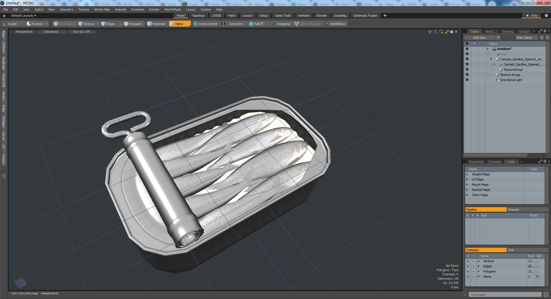Expand UV Maps list
The width and height of the screenshot is (551, 299).
point(467,179)
